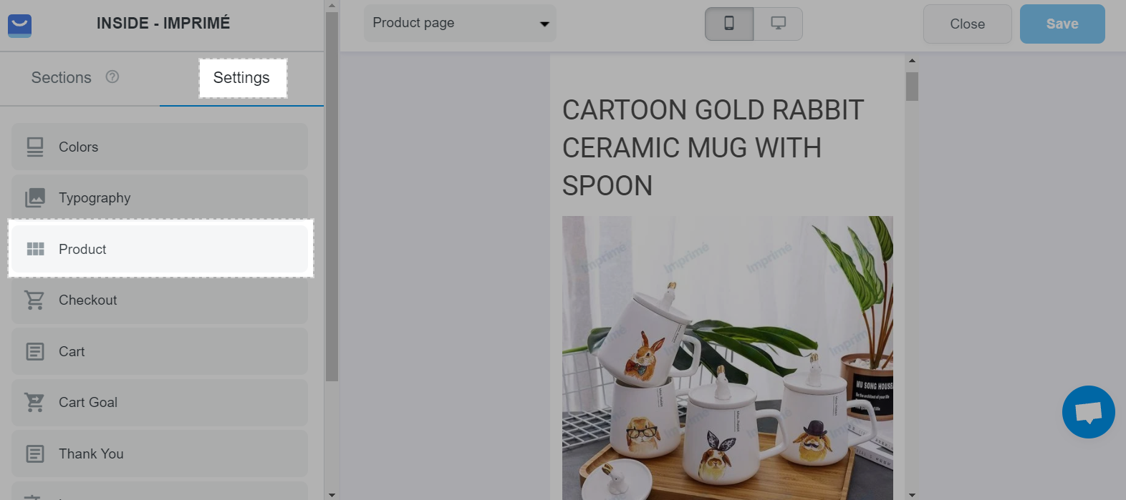This screenshot has width=1126, height=500.
Task: Open the Colors settings
Action: 160,147
